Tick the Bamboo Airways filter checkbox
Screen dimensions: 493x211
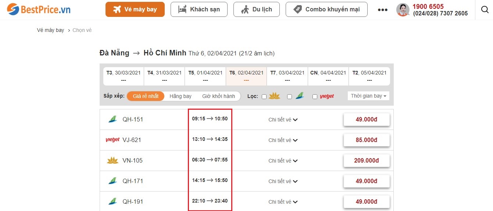[x=289, y=97]
